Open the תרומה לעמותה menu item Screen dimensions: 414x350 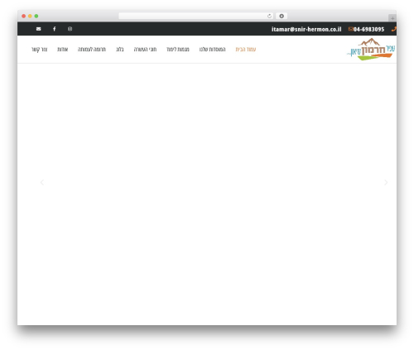pos(92,50)
